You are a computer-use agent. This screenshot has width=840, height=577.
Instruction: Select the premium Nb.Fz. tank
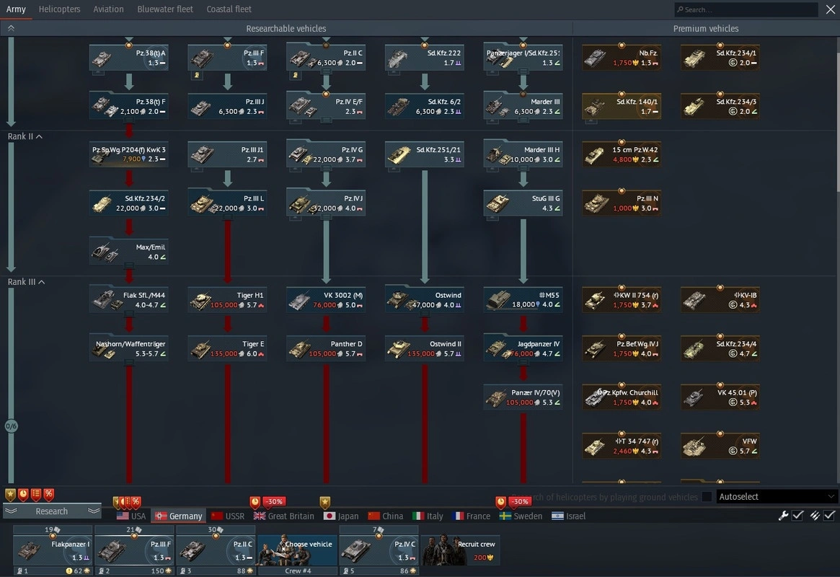(x=621, y=58)
